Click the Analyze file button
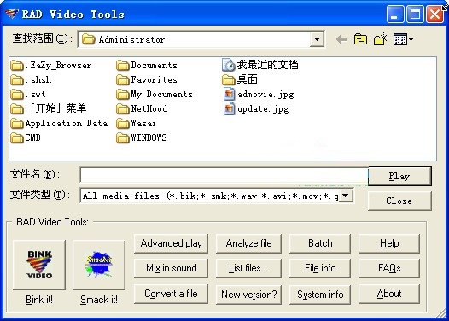449x321 pixels. click(x=248, y=243)
